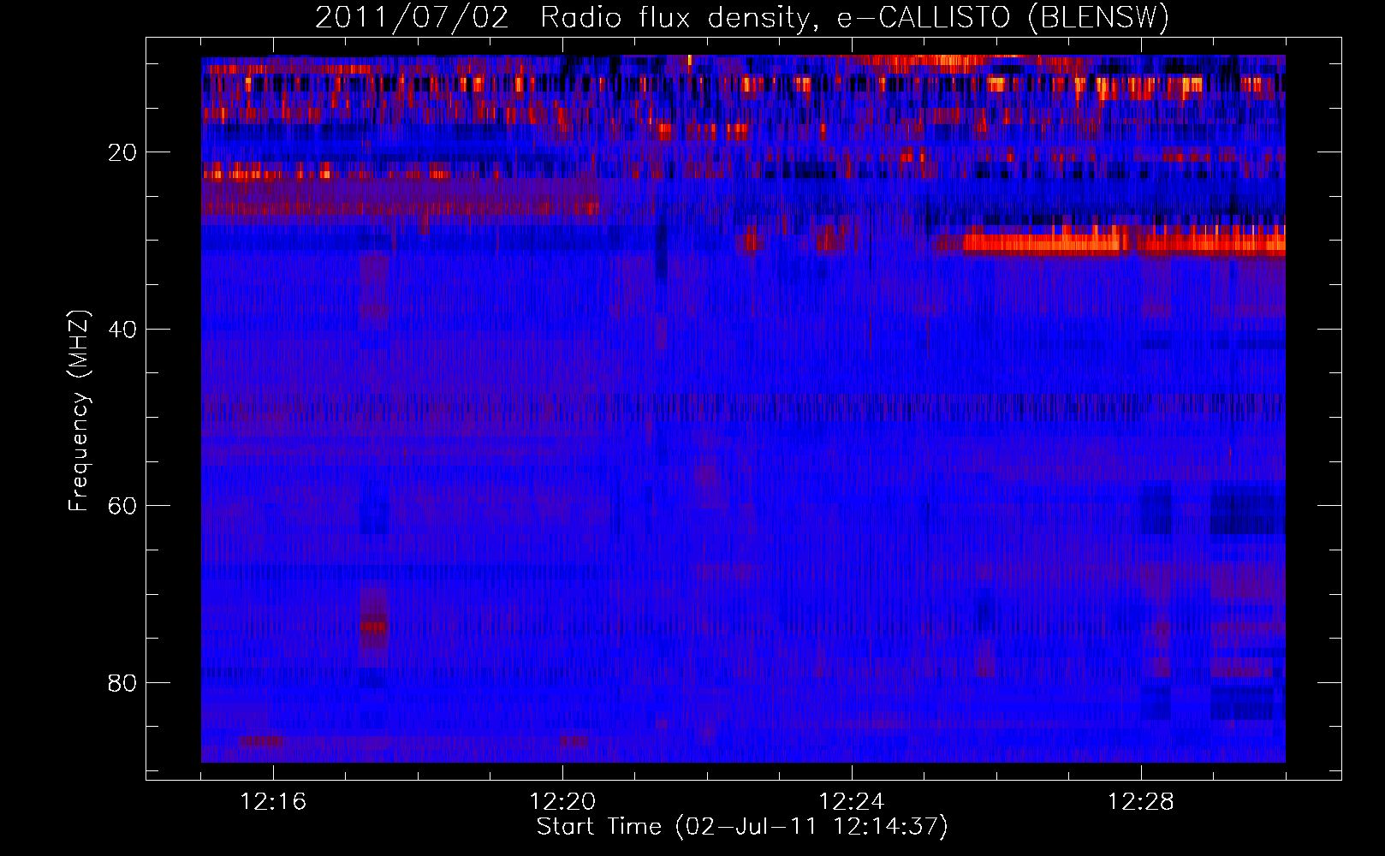Image resolution: width=1385 pixels, height=856 pixels.
Task: Click the 12:28 time tick label
Action: (1141, 802)
